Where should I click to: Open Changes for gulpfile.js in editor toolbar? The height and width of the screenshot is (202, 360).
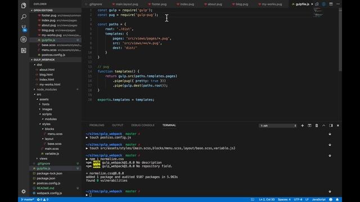(x=317, y=4)
